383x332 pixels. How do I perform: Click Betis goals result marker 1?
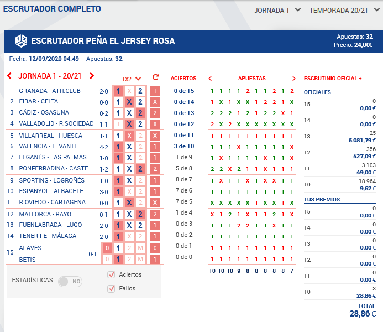(155, 259)
